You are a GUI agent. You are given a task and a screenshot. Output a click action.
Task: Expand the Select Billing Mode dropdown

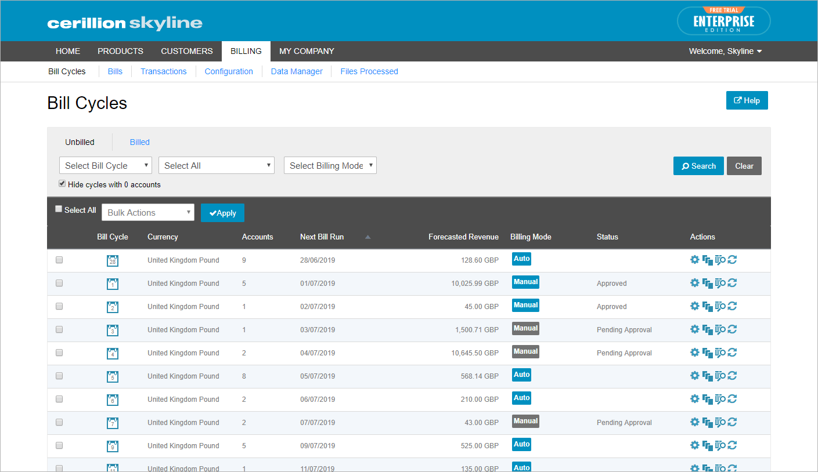330,165
